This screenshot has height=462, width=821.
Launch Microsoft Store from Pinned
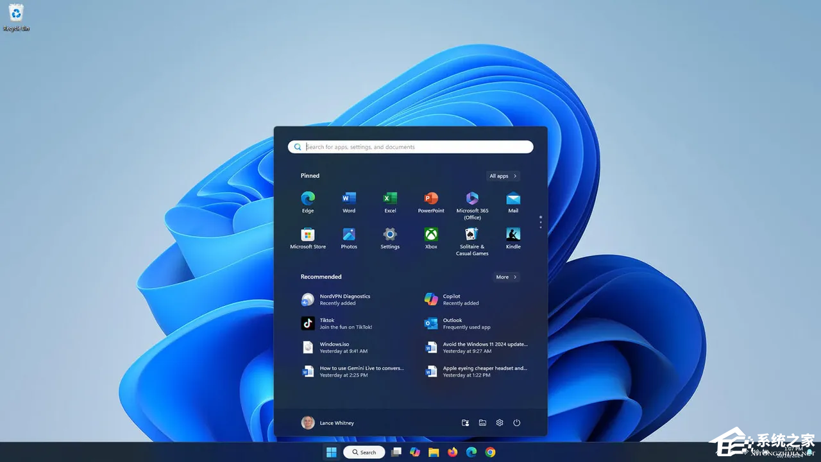(308, 237)
